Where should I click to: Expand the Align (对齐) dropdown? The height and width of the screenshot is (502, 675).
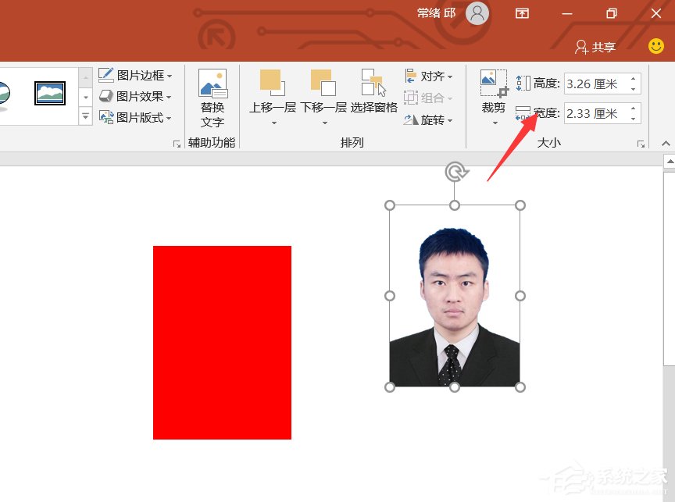pyautogui.click(x=430, y=76)
